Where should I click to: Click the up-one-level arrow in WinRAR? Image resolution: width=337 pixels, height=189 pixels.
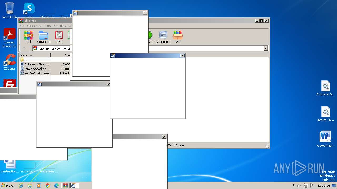[x=24, y=48]
